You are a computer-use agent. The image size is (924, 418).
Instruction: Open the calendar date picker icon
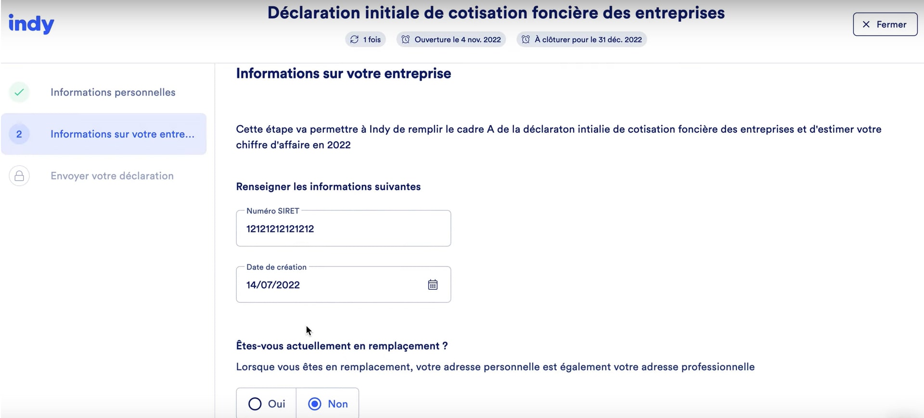click(x=433, y=285)
